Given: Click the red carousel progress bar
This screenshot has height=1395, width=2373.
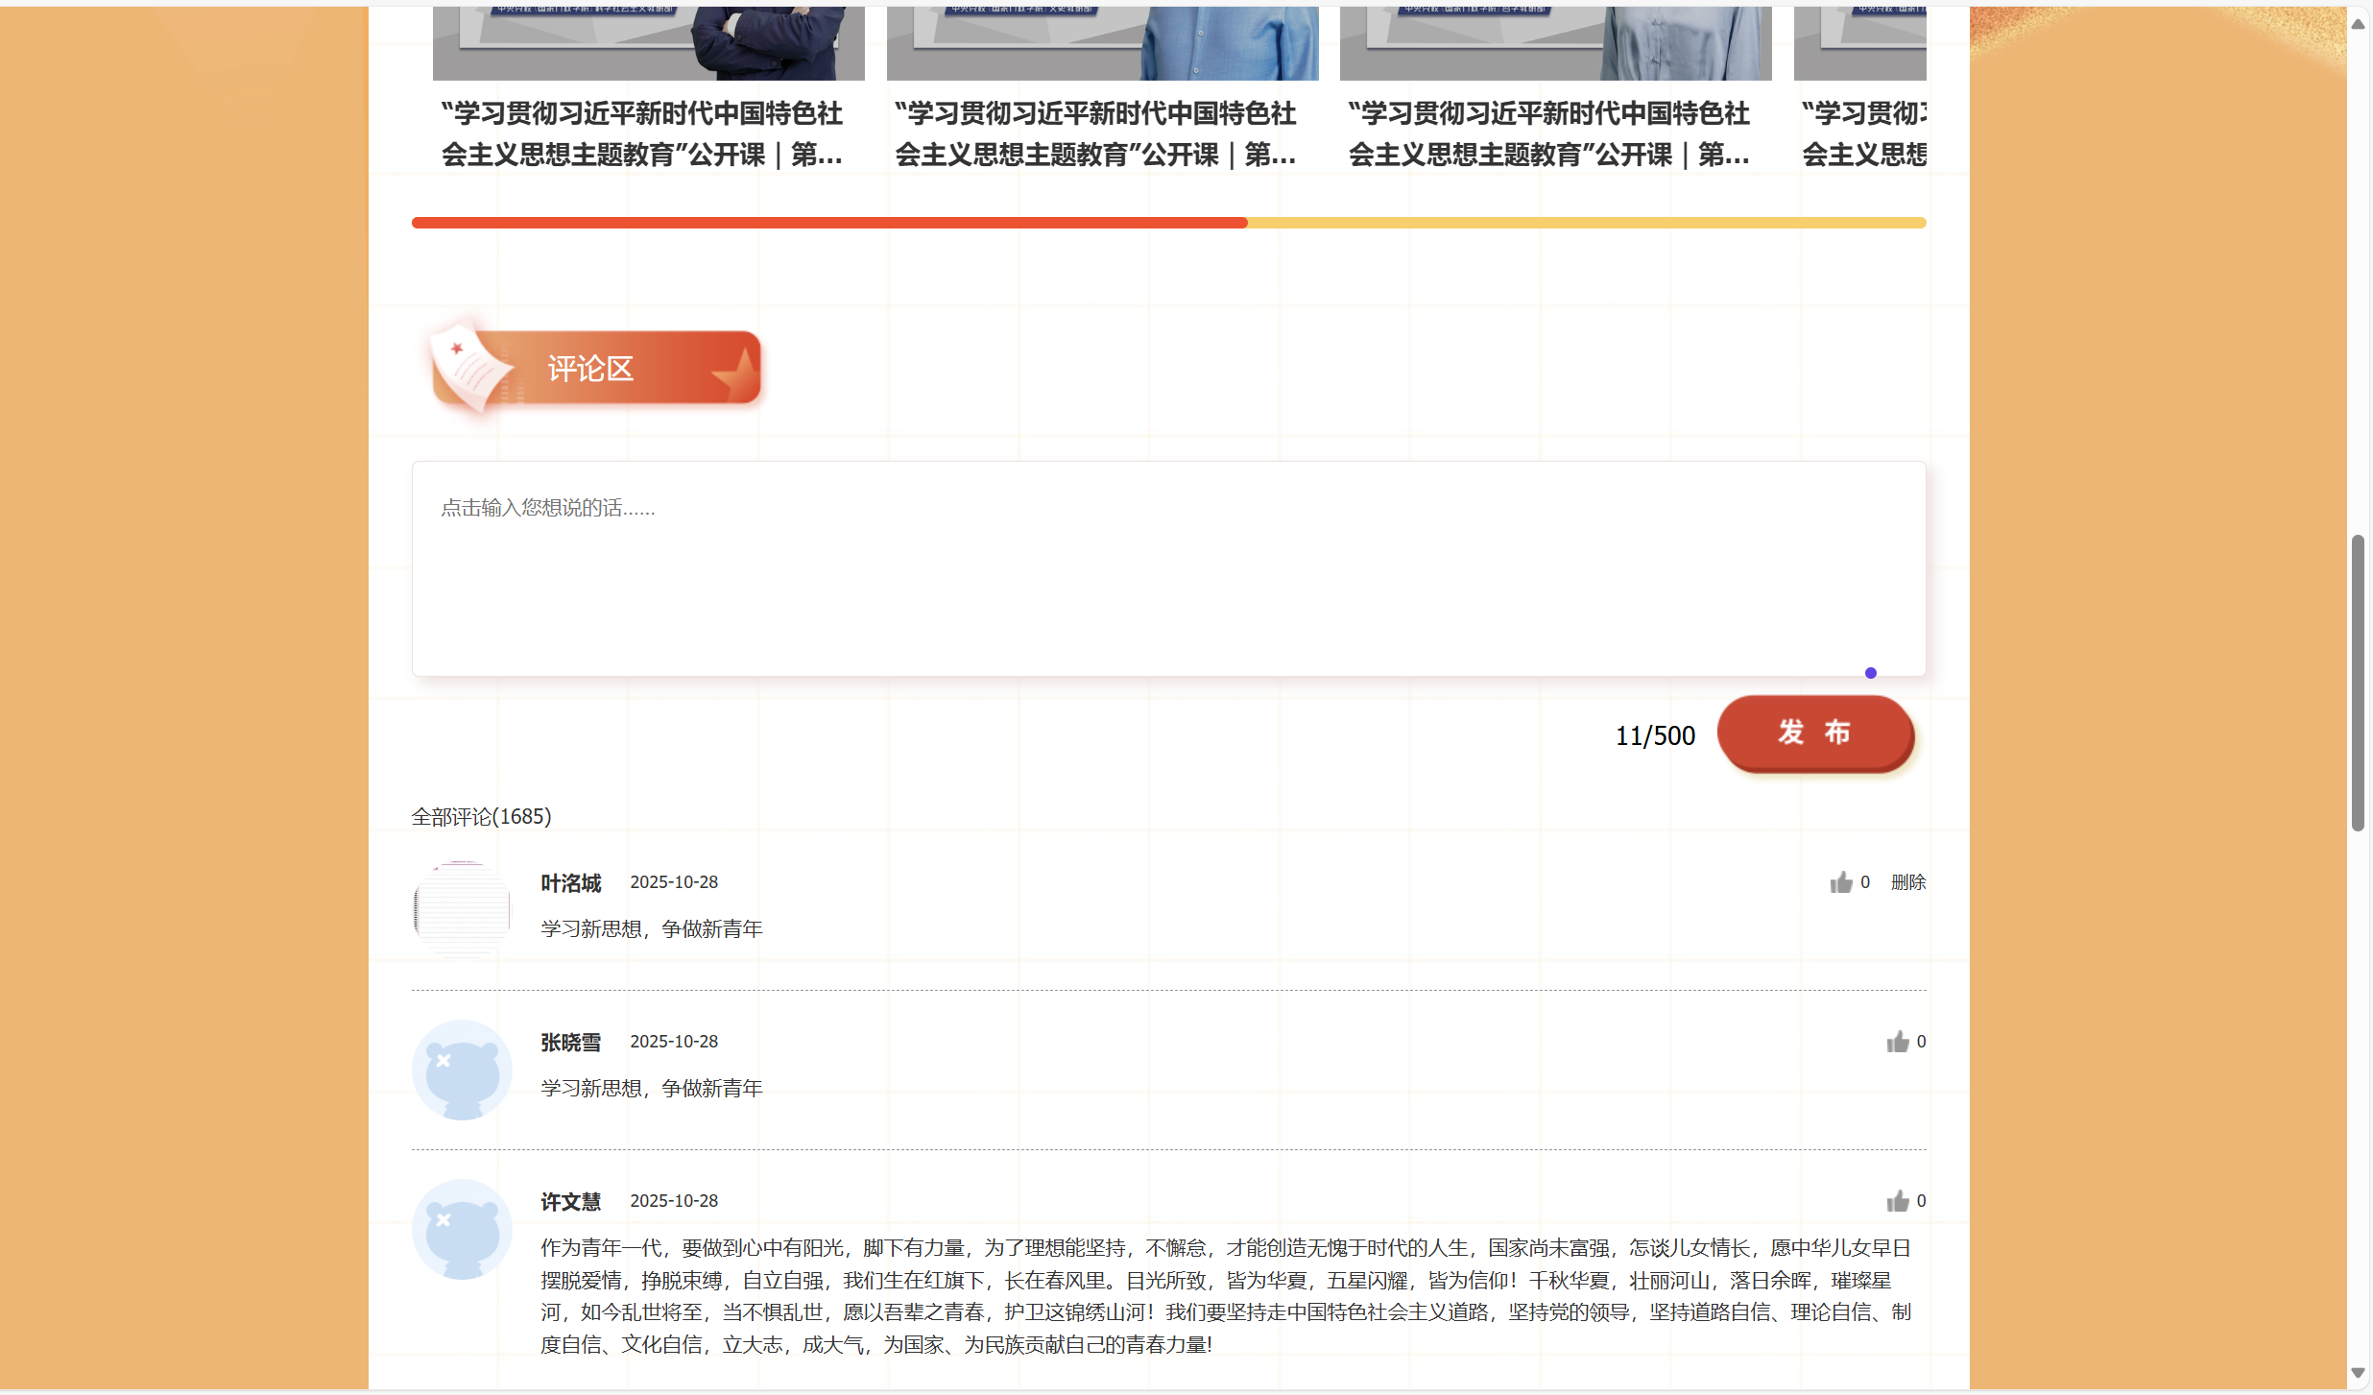Looking at the screenshot, I should pyautogui.click(x=829, y=223).
